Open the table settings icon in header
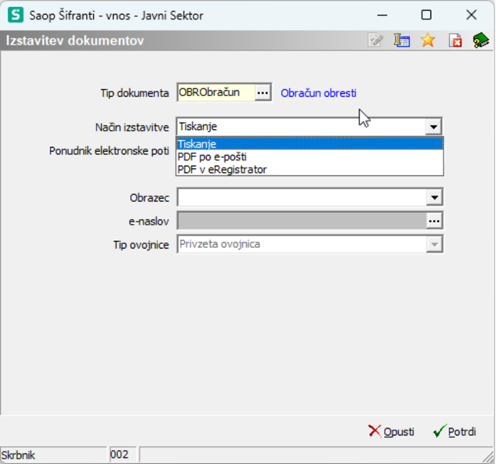 pos(402,41)
